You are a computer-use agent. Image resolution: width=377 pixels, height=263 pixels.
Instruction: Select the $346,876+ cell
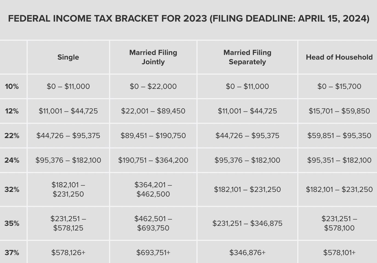pos(247,252)
